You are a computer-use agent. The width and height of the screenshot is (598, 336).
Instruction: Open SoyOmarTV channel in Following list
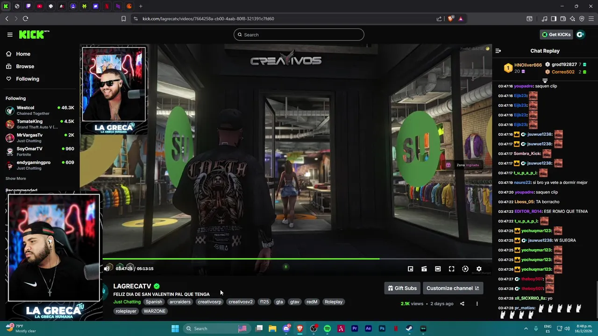tap(40, 151)
